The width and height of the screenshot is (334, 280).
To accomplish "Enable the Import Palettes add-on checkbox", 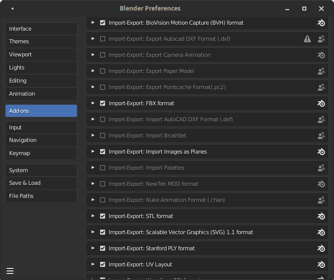I will point(103,168).
